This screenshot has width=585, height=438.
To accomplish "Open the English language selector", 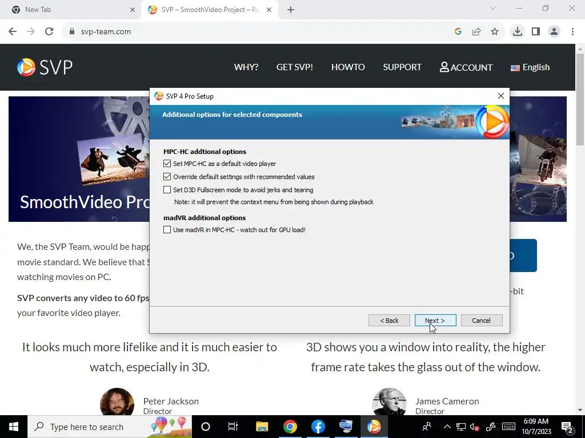I will click(x=530, y=67).
